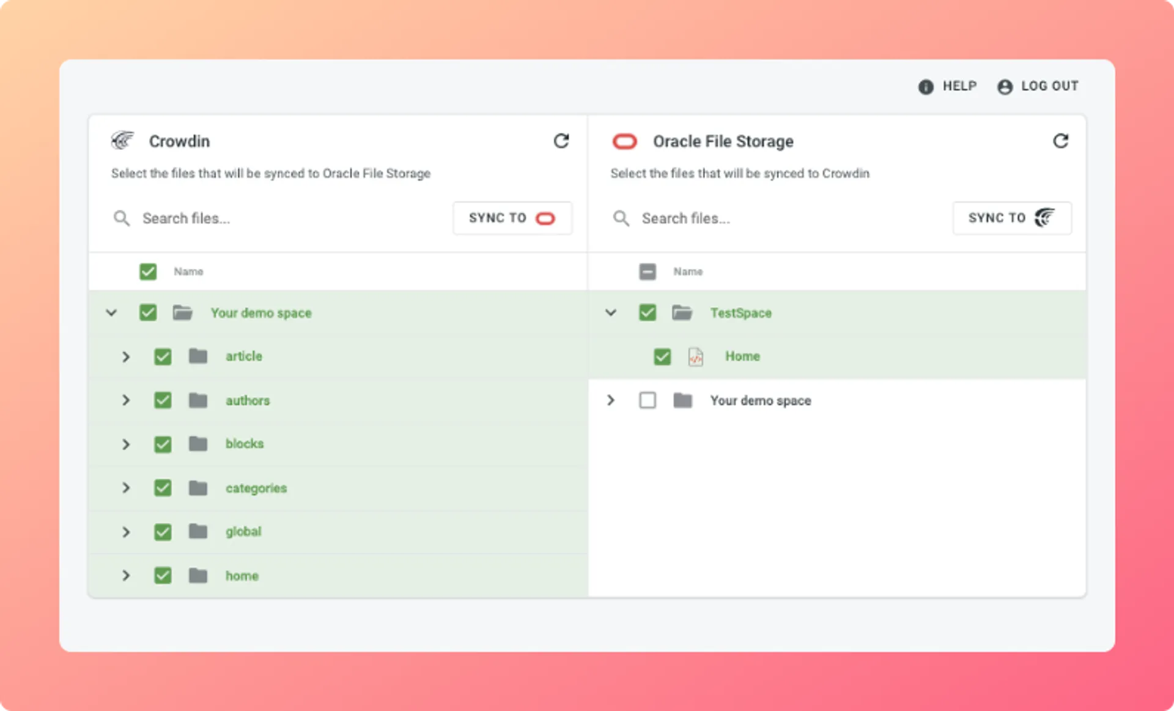Click the Oracle panel search magnifier icon
The width and height of the screenshot is (1174, 711).
coord(621,218)
